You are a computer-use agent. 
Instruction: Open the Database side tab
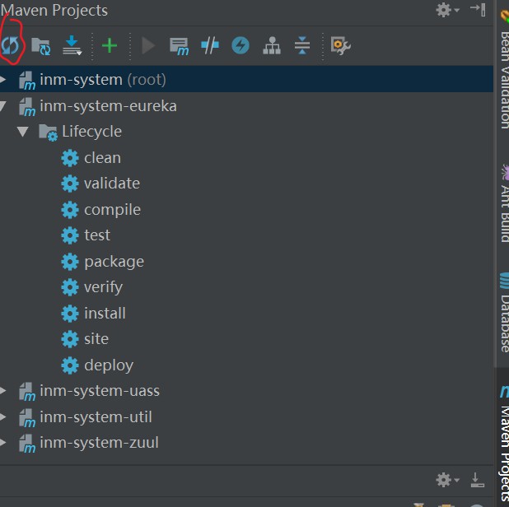[504, 313]
